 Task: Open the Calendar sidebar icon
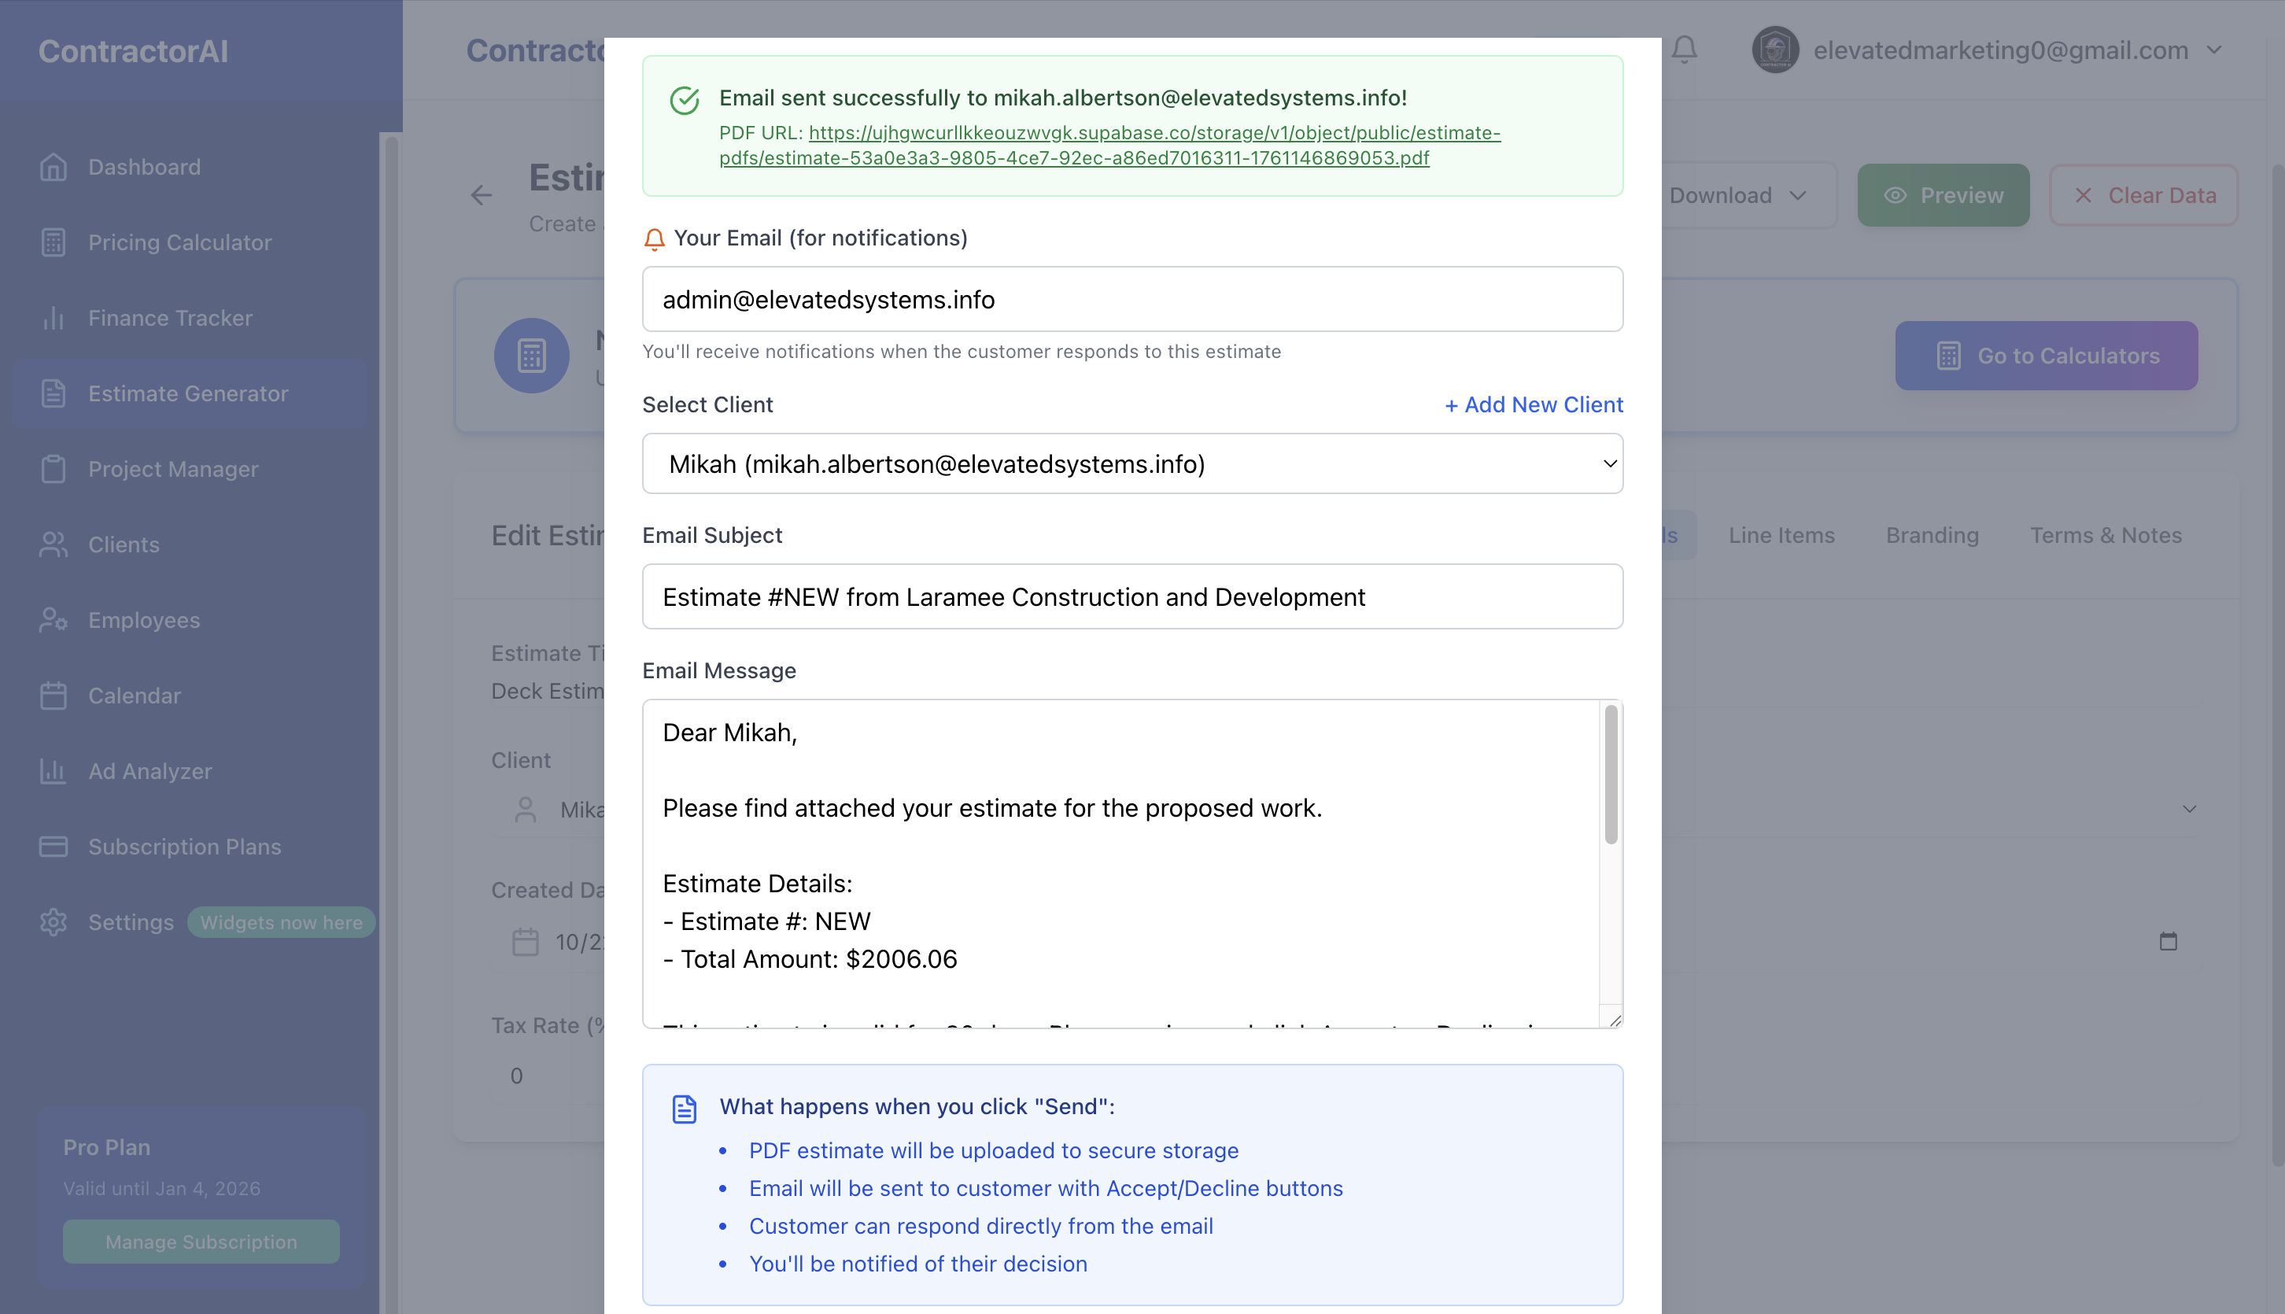[54, 695]
